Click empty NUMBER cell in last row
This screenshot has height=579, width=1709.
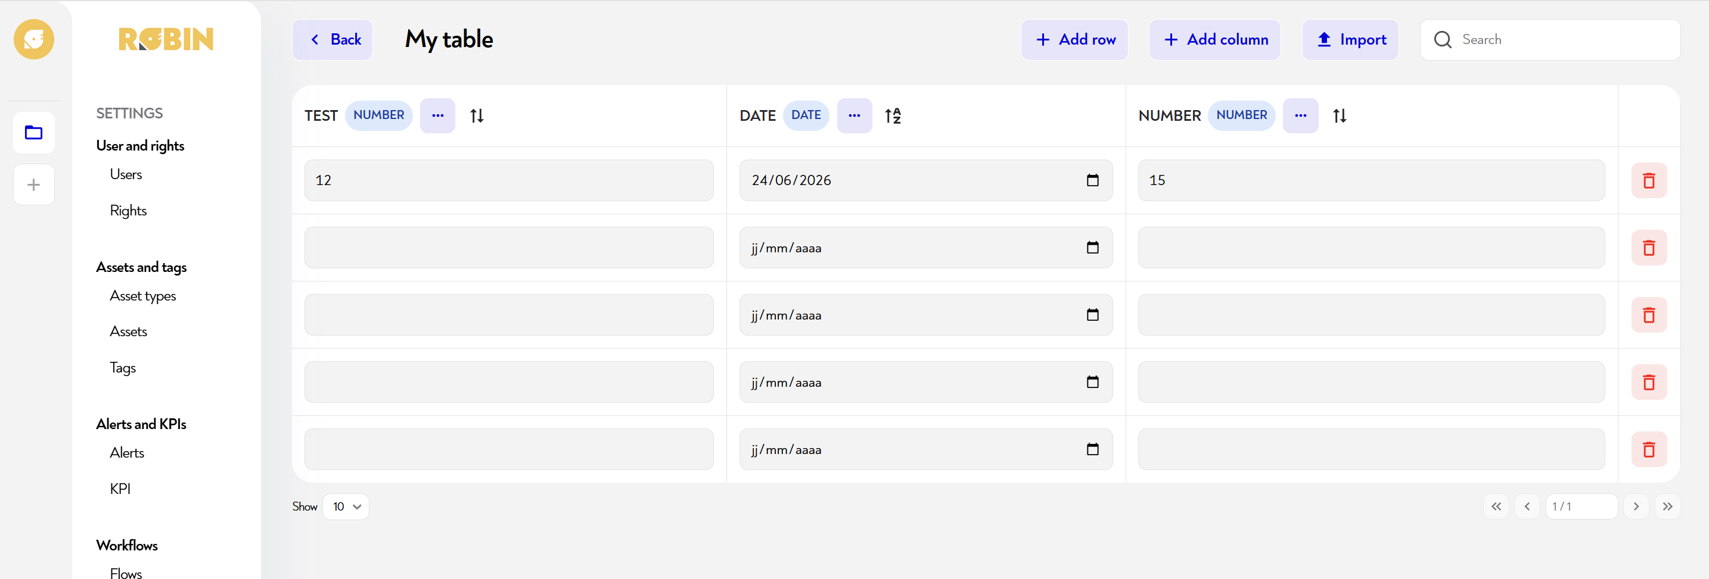coord(1371,449)
